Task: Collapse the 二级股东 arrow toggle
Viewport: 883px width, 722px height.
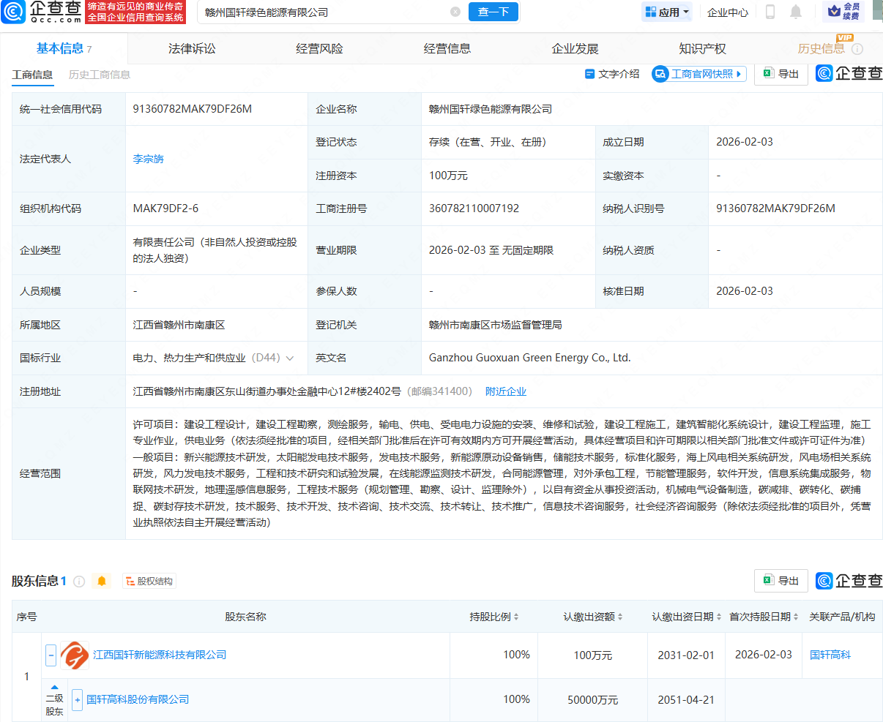Action: click(55, 687)
